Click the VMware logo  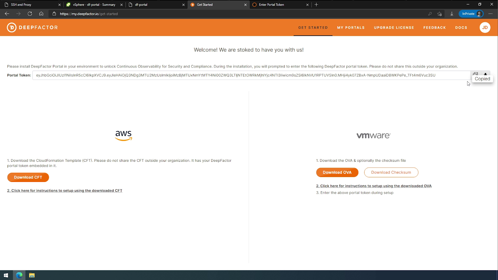[x=374, y=136]
